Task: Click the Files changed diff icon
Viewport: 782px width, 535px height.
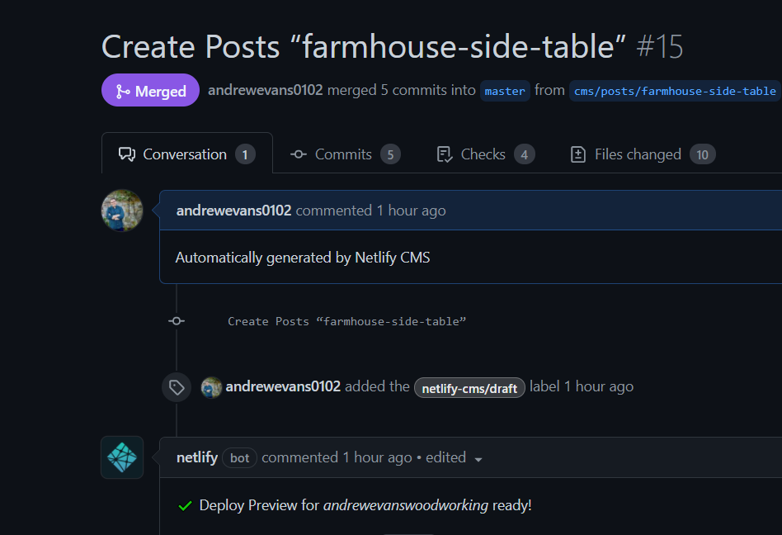Action: 578,154
